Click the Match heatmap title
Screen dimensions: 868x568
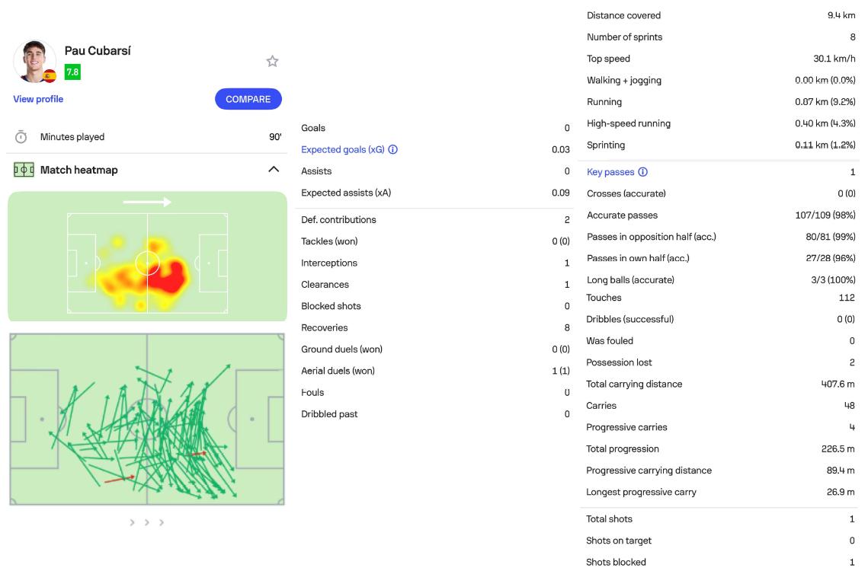click(x=79, y=170)
